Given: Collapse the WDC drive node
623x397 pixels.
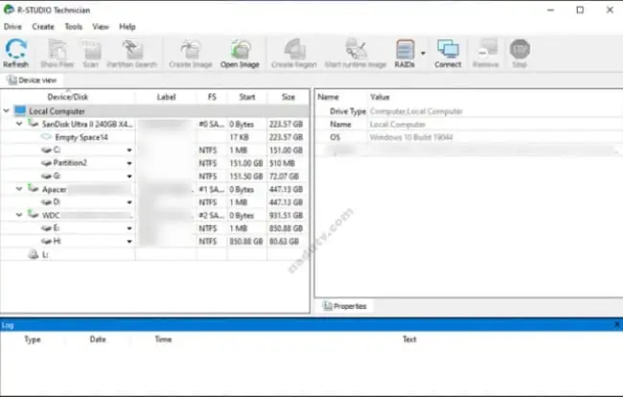Looking at the screenshot, I should (18, 215).
